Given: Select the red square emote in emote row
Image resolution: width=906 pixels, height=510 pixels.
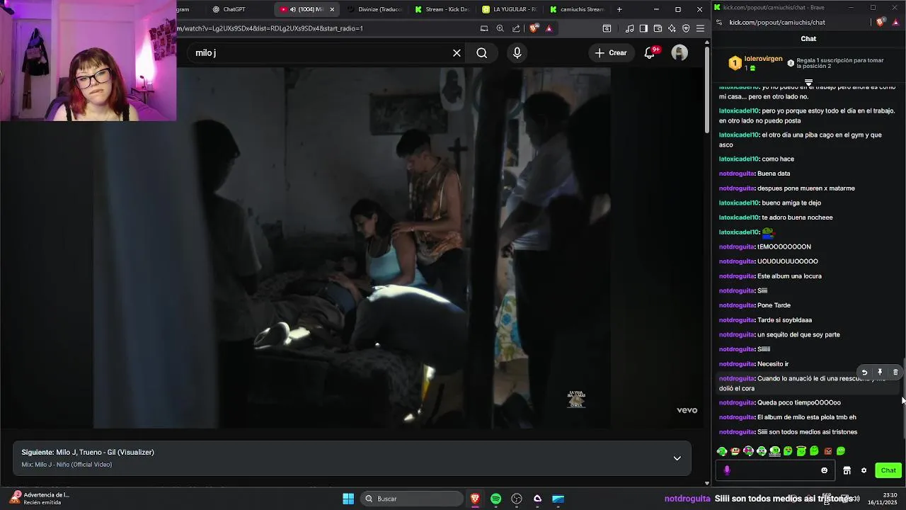Looking at the screenshot, I should click(x=827, y=451).
